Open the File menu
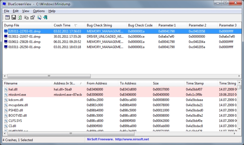Viewport: 244px width, 145px height. [6, 11]
